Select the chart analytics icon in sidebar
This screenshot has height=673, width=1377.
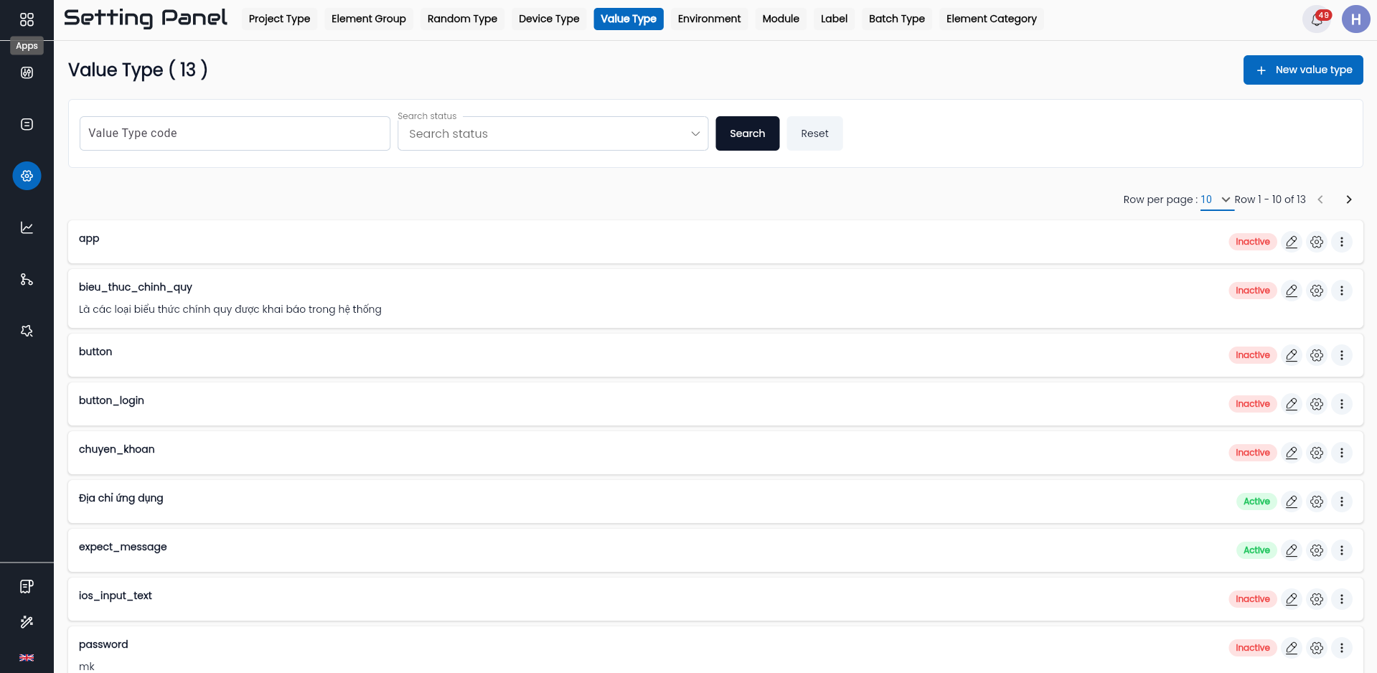(27, 227)
